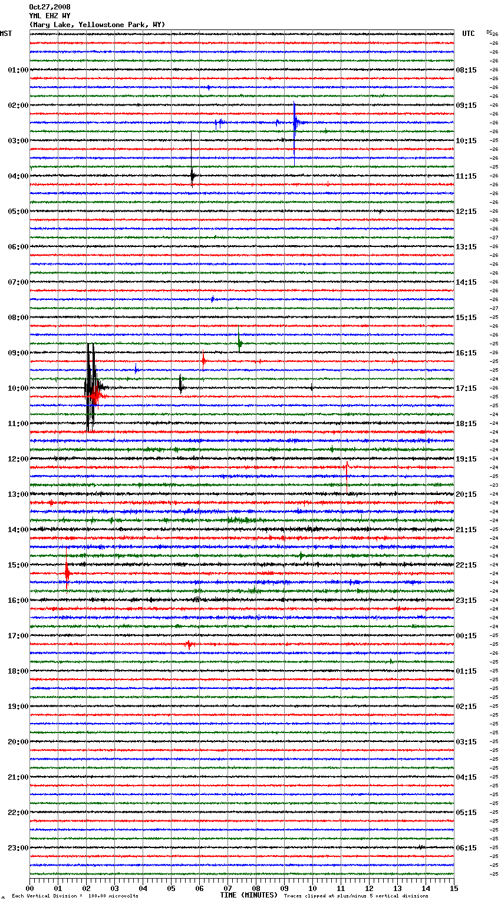Select the 10:00 MST row label

point(18,388)
